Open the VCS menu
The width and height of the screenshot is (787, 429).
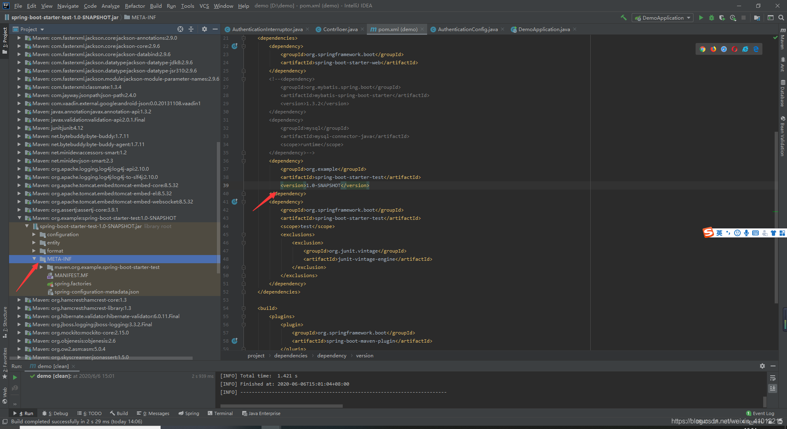[204, 6]
